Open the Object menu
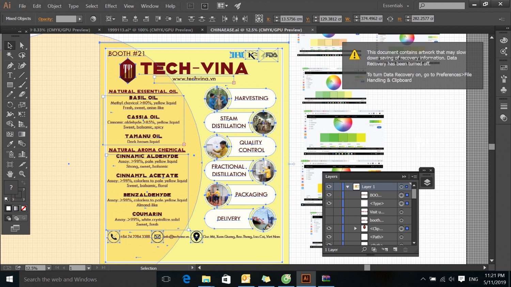This screenshot has height=287, width=511. [55, 6]
